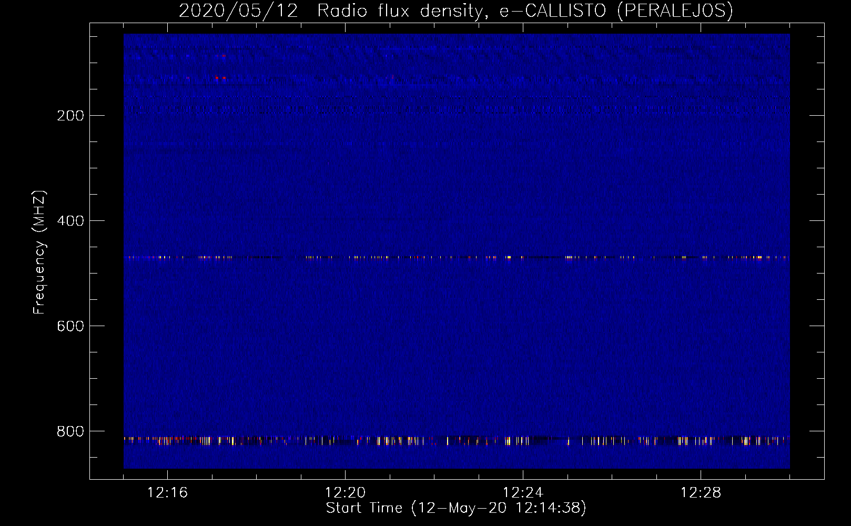The image size is (851, 526).
Task: Click the "12:20" time tick label
Action: tap(345, 493)
